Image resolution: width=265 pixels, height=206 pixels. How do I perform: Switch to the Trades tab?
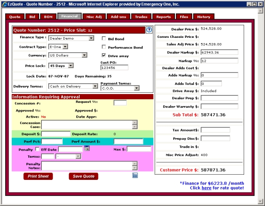141,17
